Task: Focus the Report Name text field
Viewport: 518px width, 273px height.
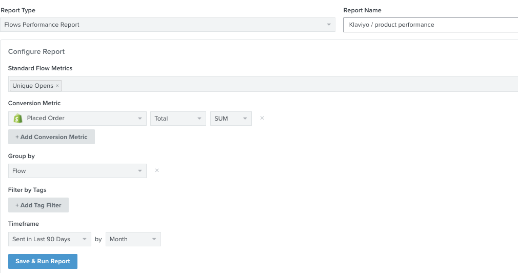Action: point(430,25)
